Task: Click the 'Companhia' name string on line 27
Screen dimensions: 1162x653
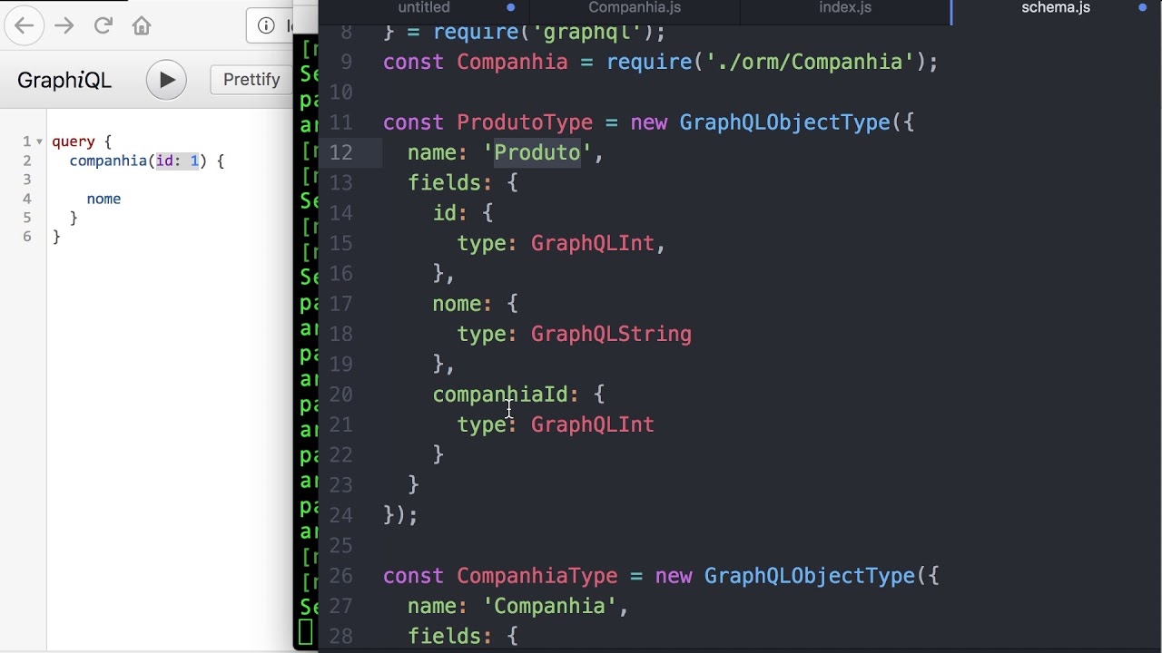Action: click(549, 606)
